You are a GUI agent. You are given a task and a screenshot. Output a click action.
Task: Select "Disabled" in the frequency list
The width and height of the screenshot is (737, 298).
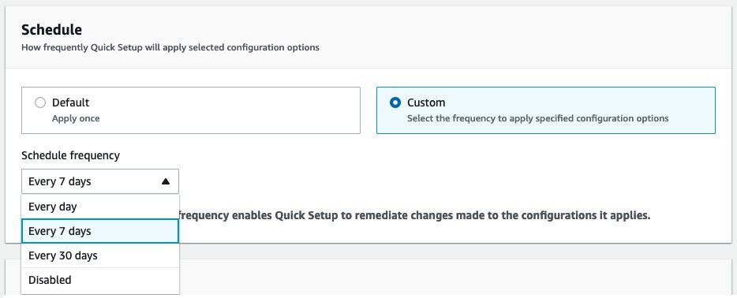(x=100, y=280)
